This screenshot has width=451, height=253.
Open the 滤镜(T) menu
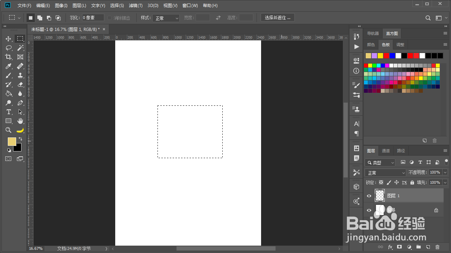pyautogui.click(x=136, y=6)
